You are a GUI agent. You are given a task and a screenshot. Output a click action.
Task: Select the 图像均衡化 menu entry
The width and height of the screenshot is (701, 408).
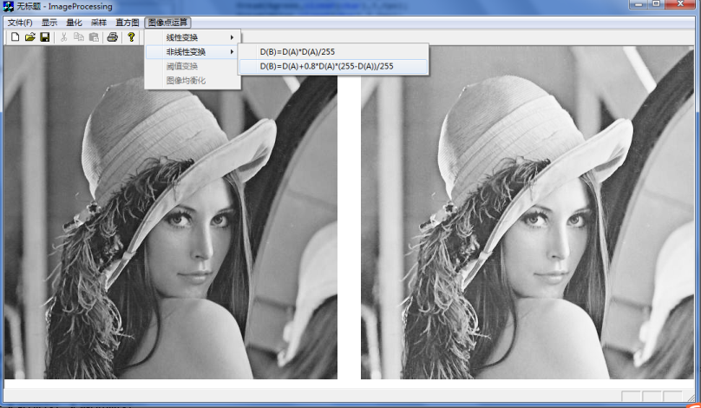(193, 81)
